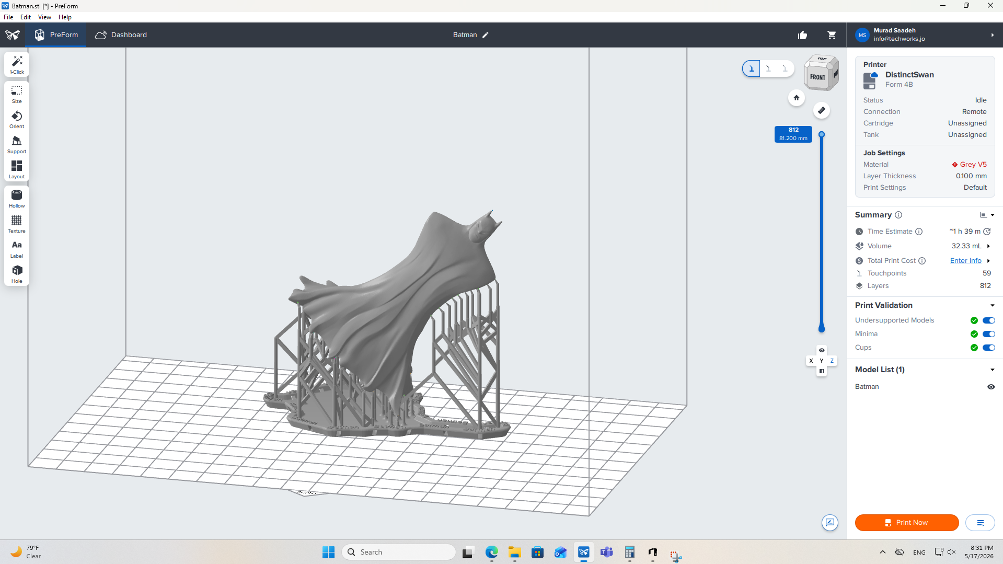Toggle Cups validation switch
Screen dimensions: 1003x564
(x=988, y=348)
